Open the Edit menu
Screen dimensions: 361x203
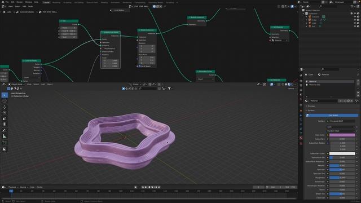coord(12,2)
